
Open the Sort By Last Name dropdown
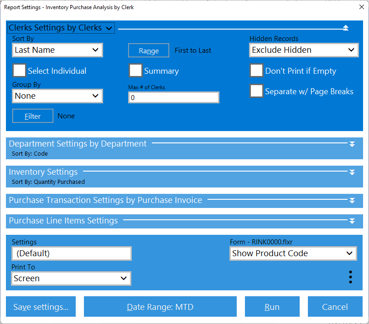click(57, 50)
